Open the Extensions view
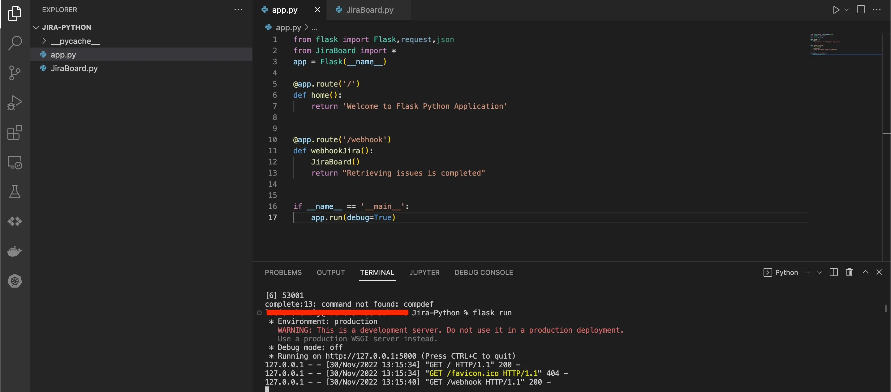Screen dimensions: 891x392 click(15, 132)
